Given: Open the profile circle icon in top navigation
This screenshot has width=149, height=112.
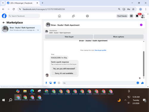Looking at the screenshot, I should coord(87,16).
